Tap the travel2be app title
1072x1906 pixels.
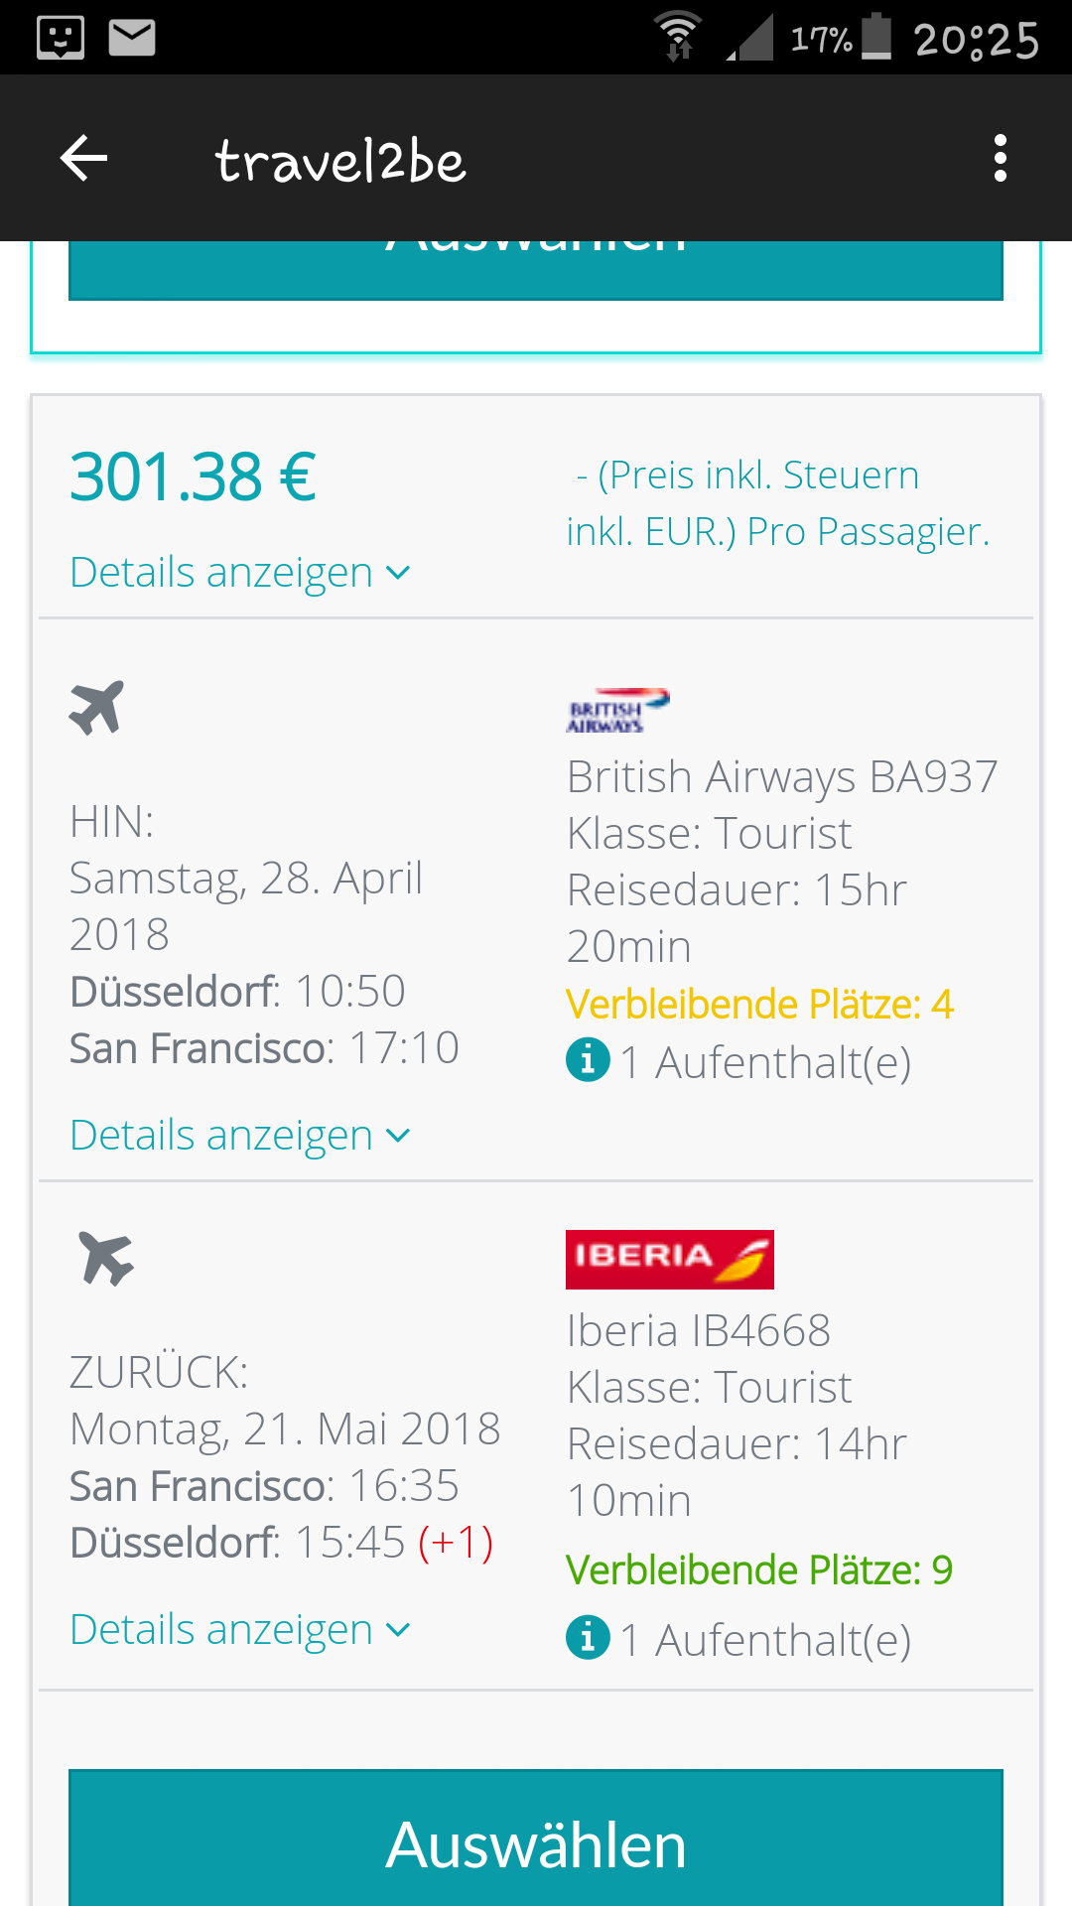point(340,161)
